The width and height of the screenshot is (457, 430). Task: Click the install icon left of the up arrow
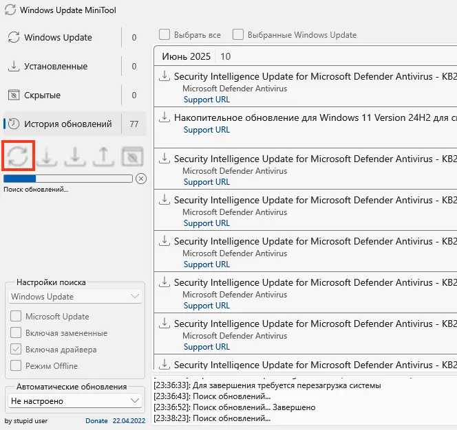(74, 156)
